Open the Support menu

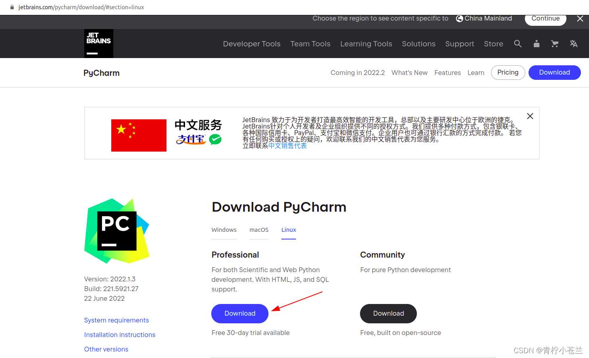[x=460, y=44]
